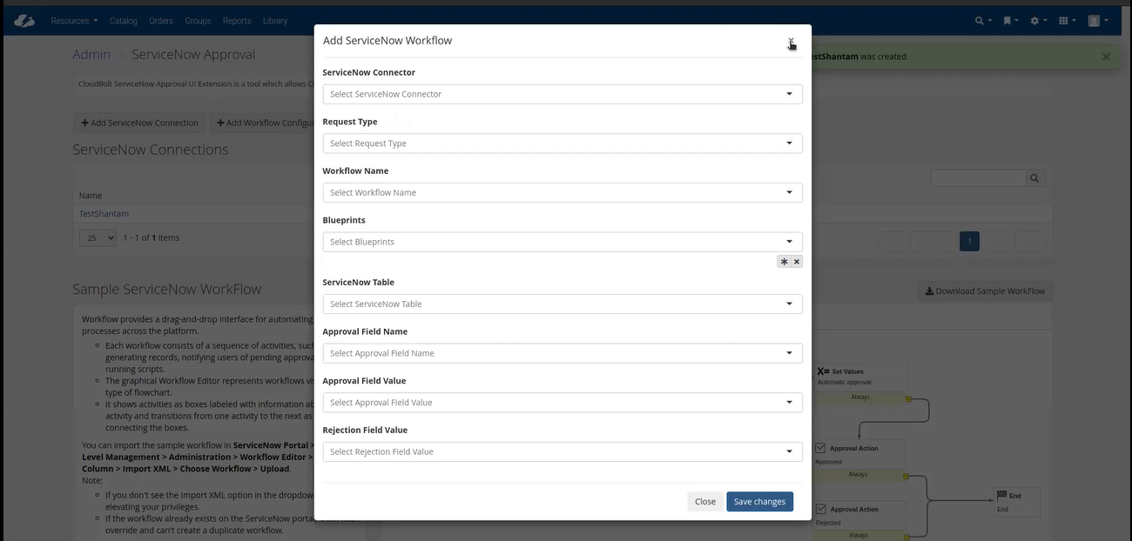Expand the ServiceNow Table dropdown
The width and height of the screenshot is (1132, 541).
pos(562,304)
